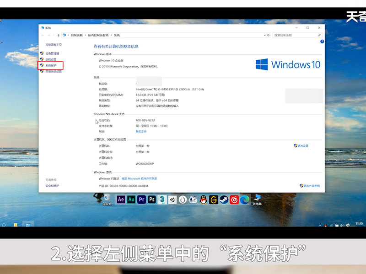
Task: Open NetEase Cloud Music dock icon
Action: click(x=234, y=200)
